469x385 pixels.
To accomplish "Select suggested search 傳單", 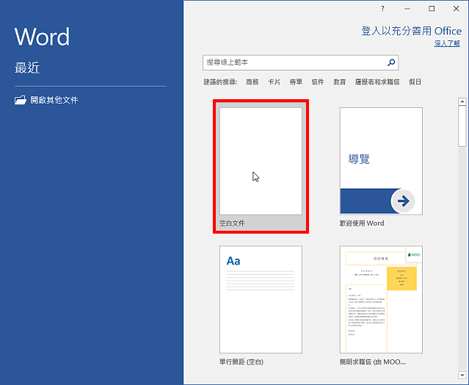I will [x=296, y=82].
